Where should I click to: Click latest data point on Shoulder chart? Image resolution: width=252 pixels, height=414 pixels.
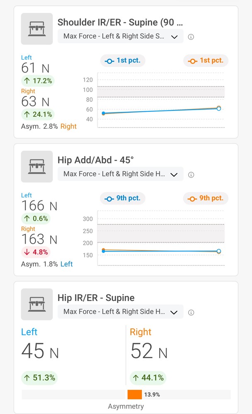pyautogui.click(x=218, y=108)
